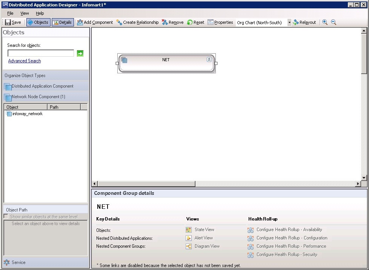Open Diagram View link
Viewport: 369px width, 270px height.
pyautogui.click(x=207, y=246)
